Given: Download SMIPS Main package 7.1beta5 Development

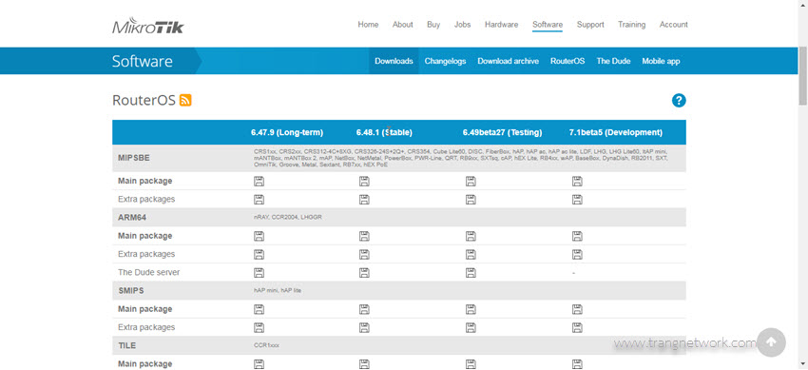Looking at the screenshot, I should (x=577, y=309).
